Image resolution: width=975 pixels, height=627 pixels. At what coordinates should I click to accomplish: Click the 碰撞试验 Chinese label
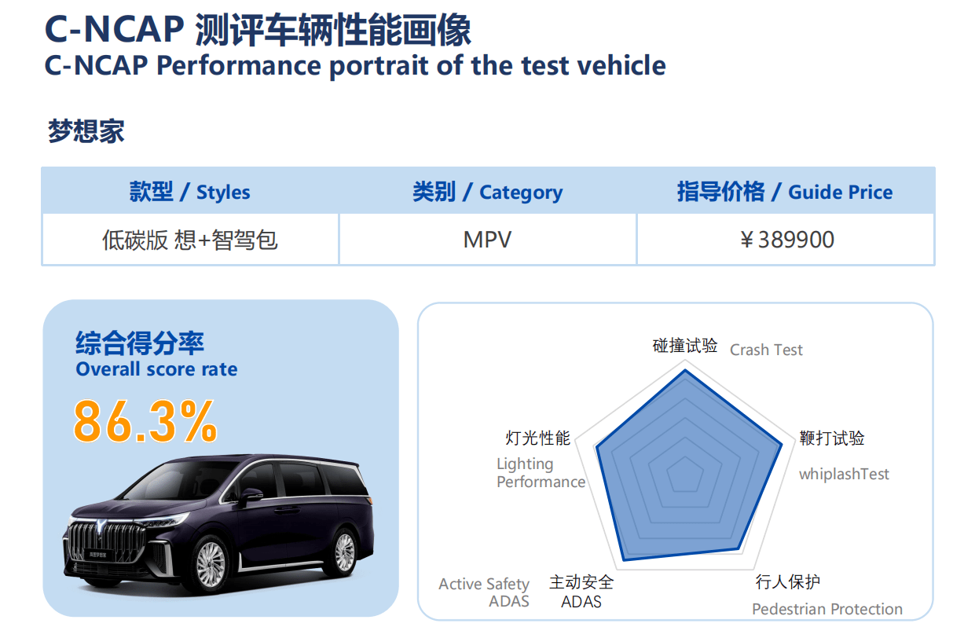(x=685, y=346)
